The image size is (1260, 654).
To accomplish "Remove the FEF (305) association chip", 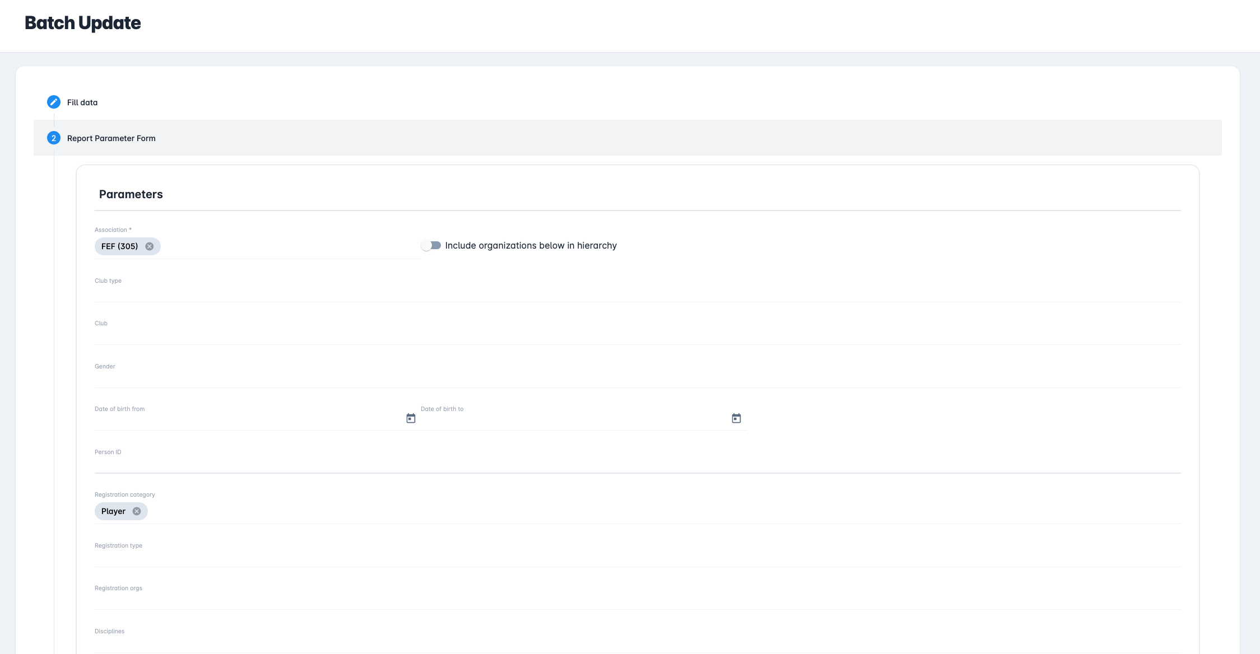I will tap(150, 246).
